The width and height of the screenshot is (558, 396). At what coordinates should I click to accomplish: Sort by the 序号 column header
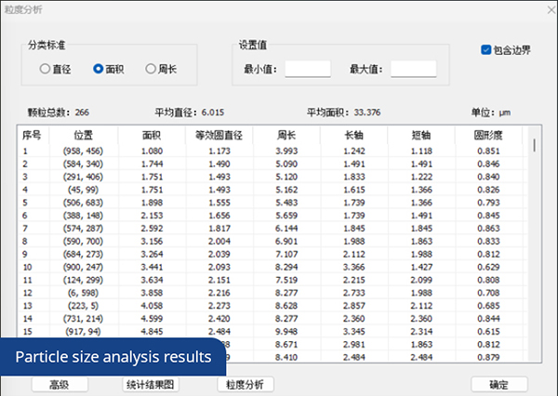click(32, 135)
